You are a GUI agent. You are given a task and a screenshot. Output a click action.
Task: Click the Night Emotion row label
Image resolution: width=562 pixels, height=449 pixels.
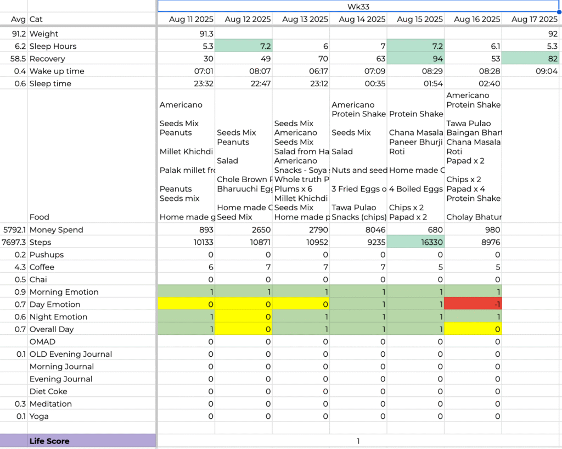[x=58, y=317]
